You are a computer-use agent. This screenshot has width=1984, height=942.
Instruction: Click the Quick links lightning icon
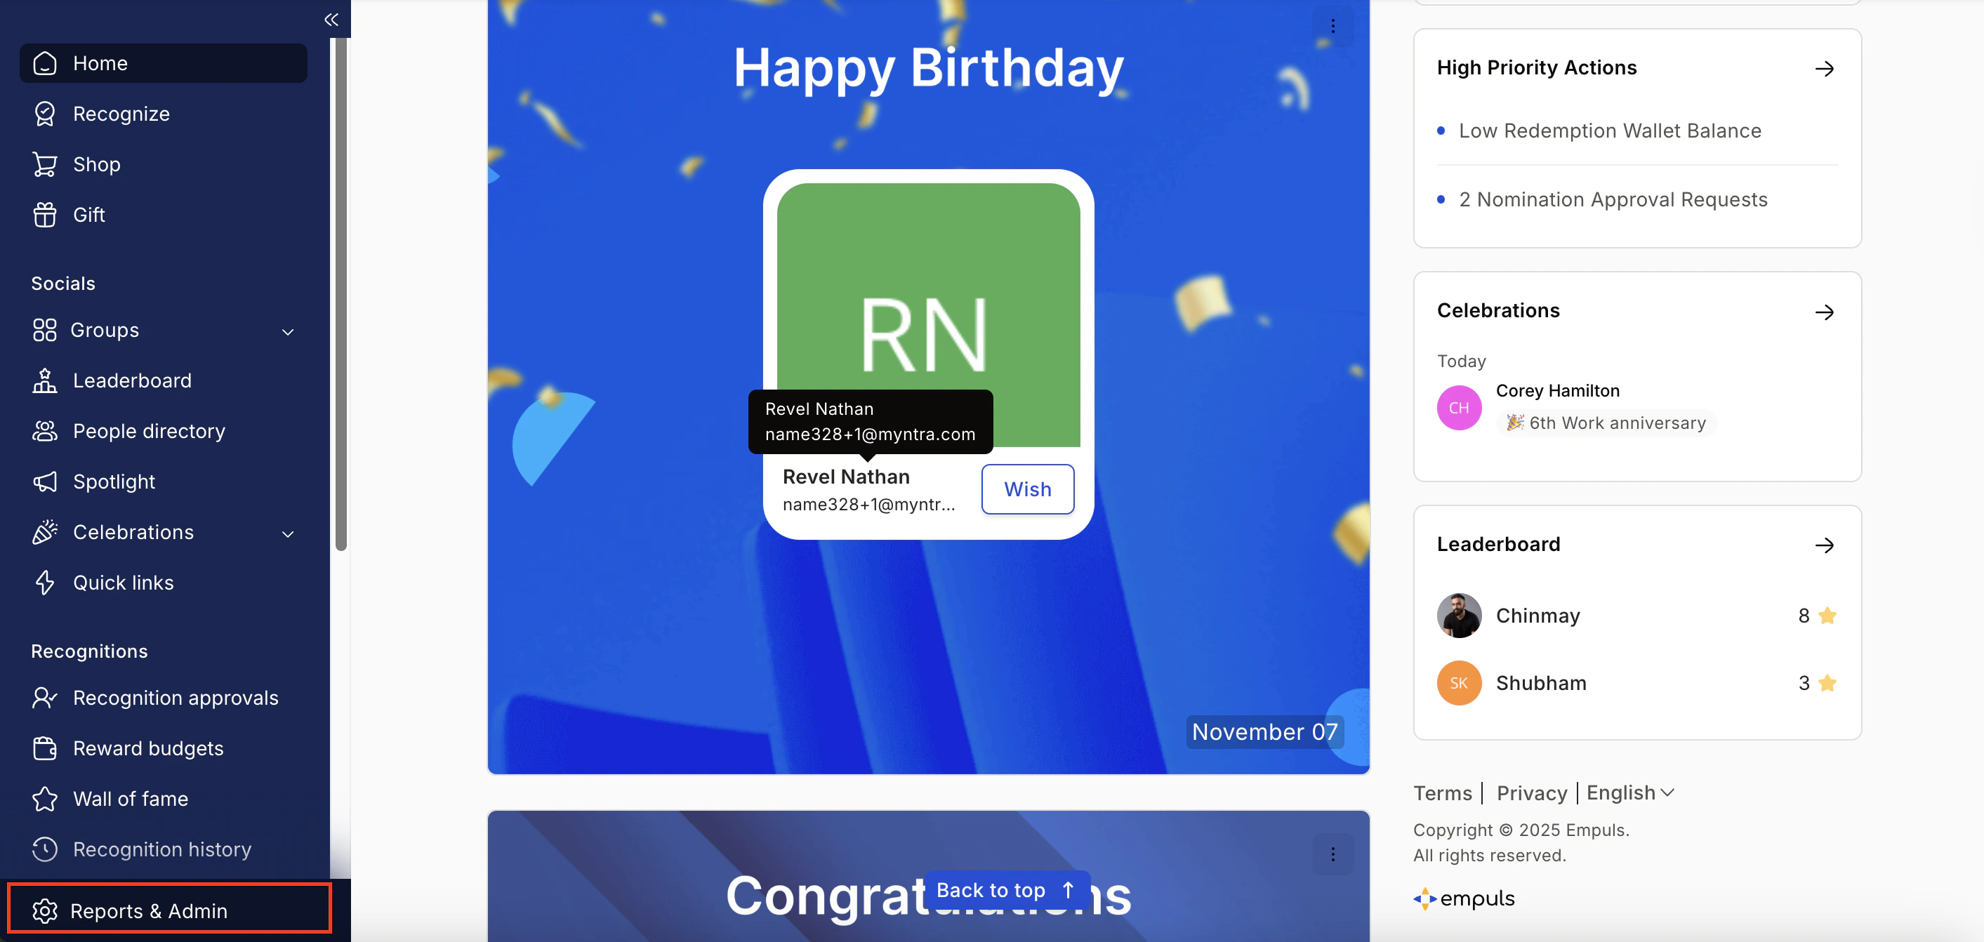click(45, 583)
